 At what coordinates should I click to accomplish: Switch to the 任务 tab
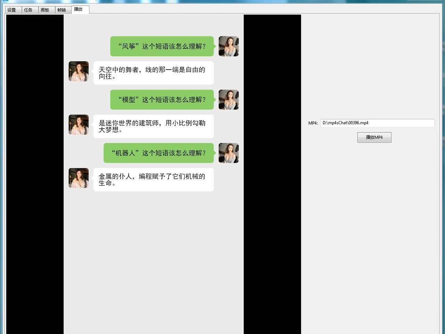tap(30, 10)
